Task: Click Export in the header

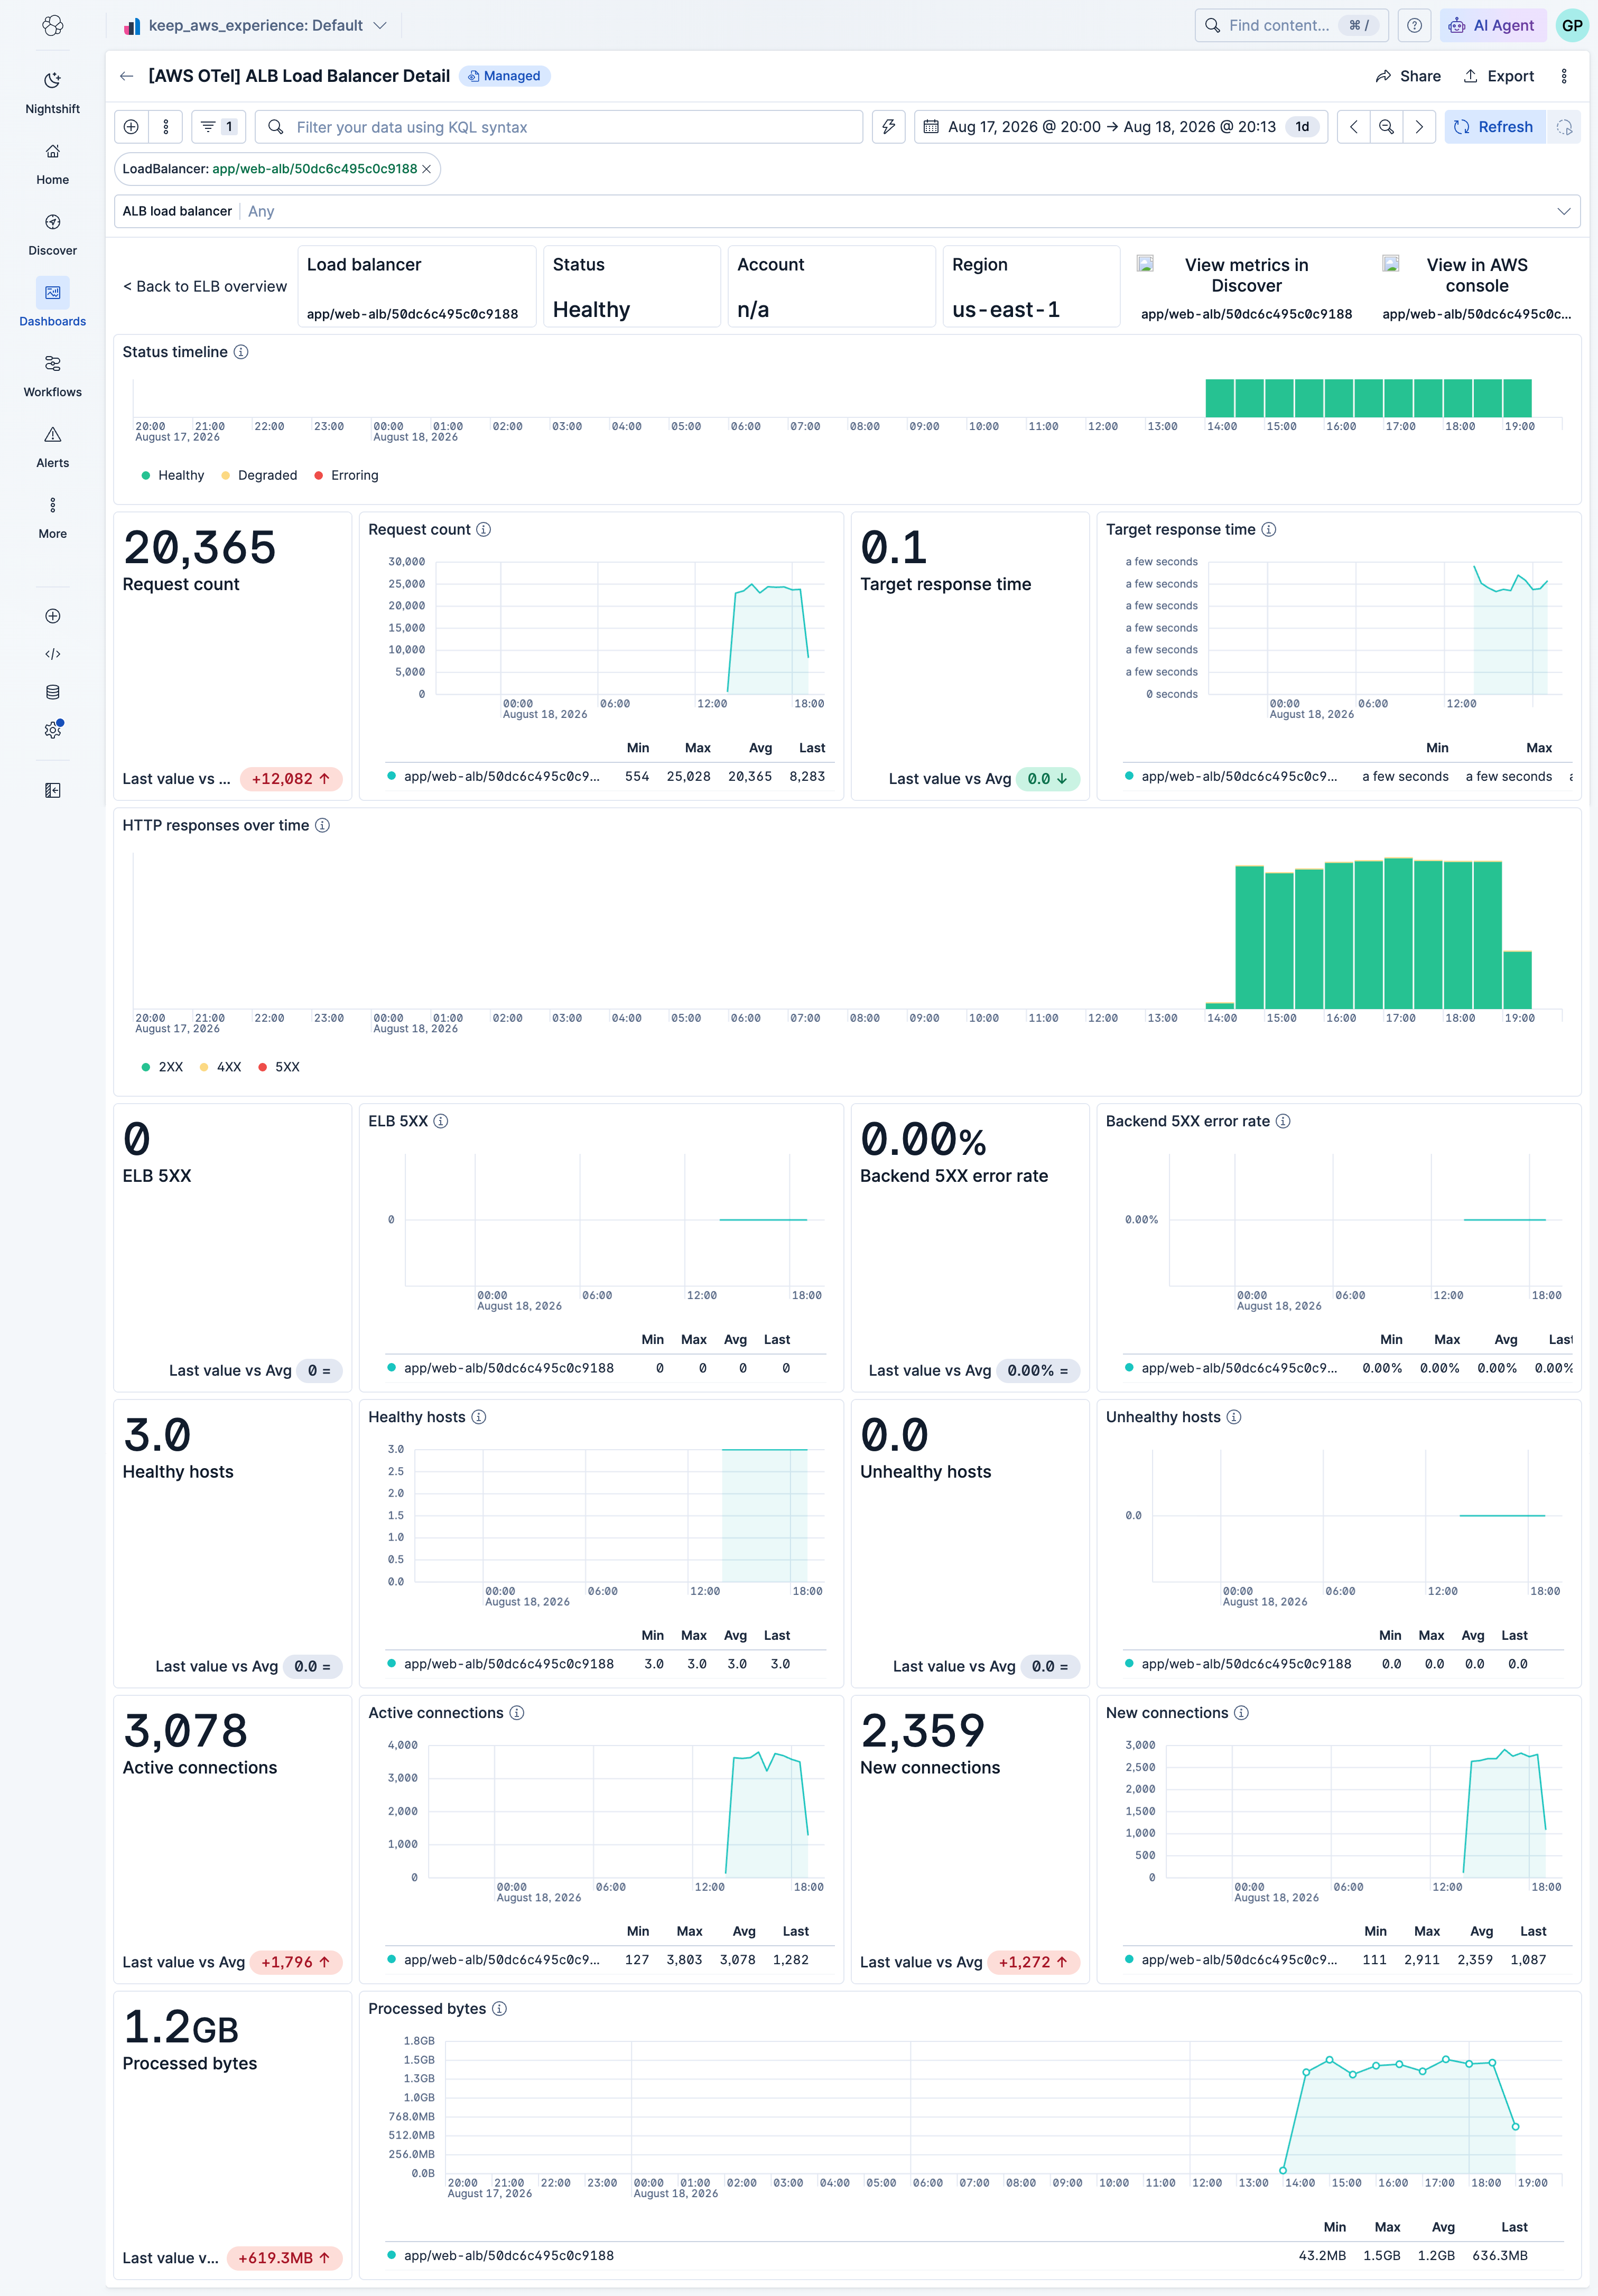Action: (1498, 76)
